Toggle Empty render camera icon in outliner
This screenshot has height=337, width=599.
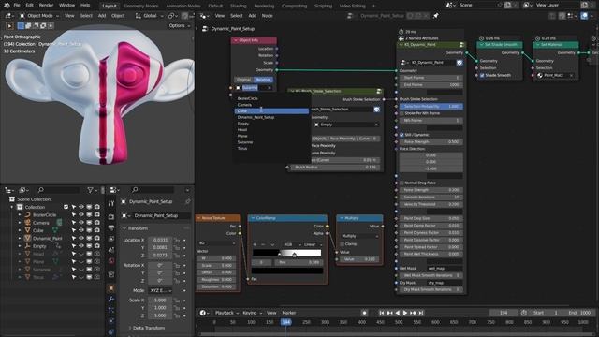click(97, 246)
